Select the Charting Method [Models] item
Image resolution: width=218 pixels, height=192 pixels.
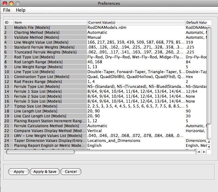point(50,32)
